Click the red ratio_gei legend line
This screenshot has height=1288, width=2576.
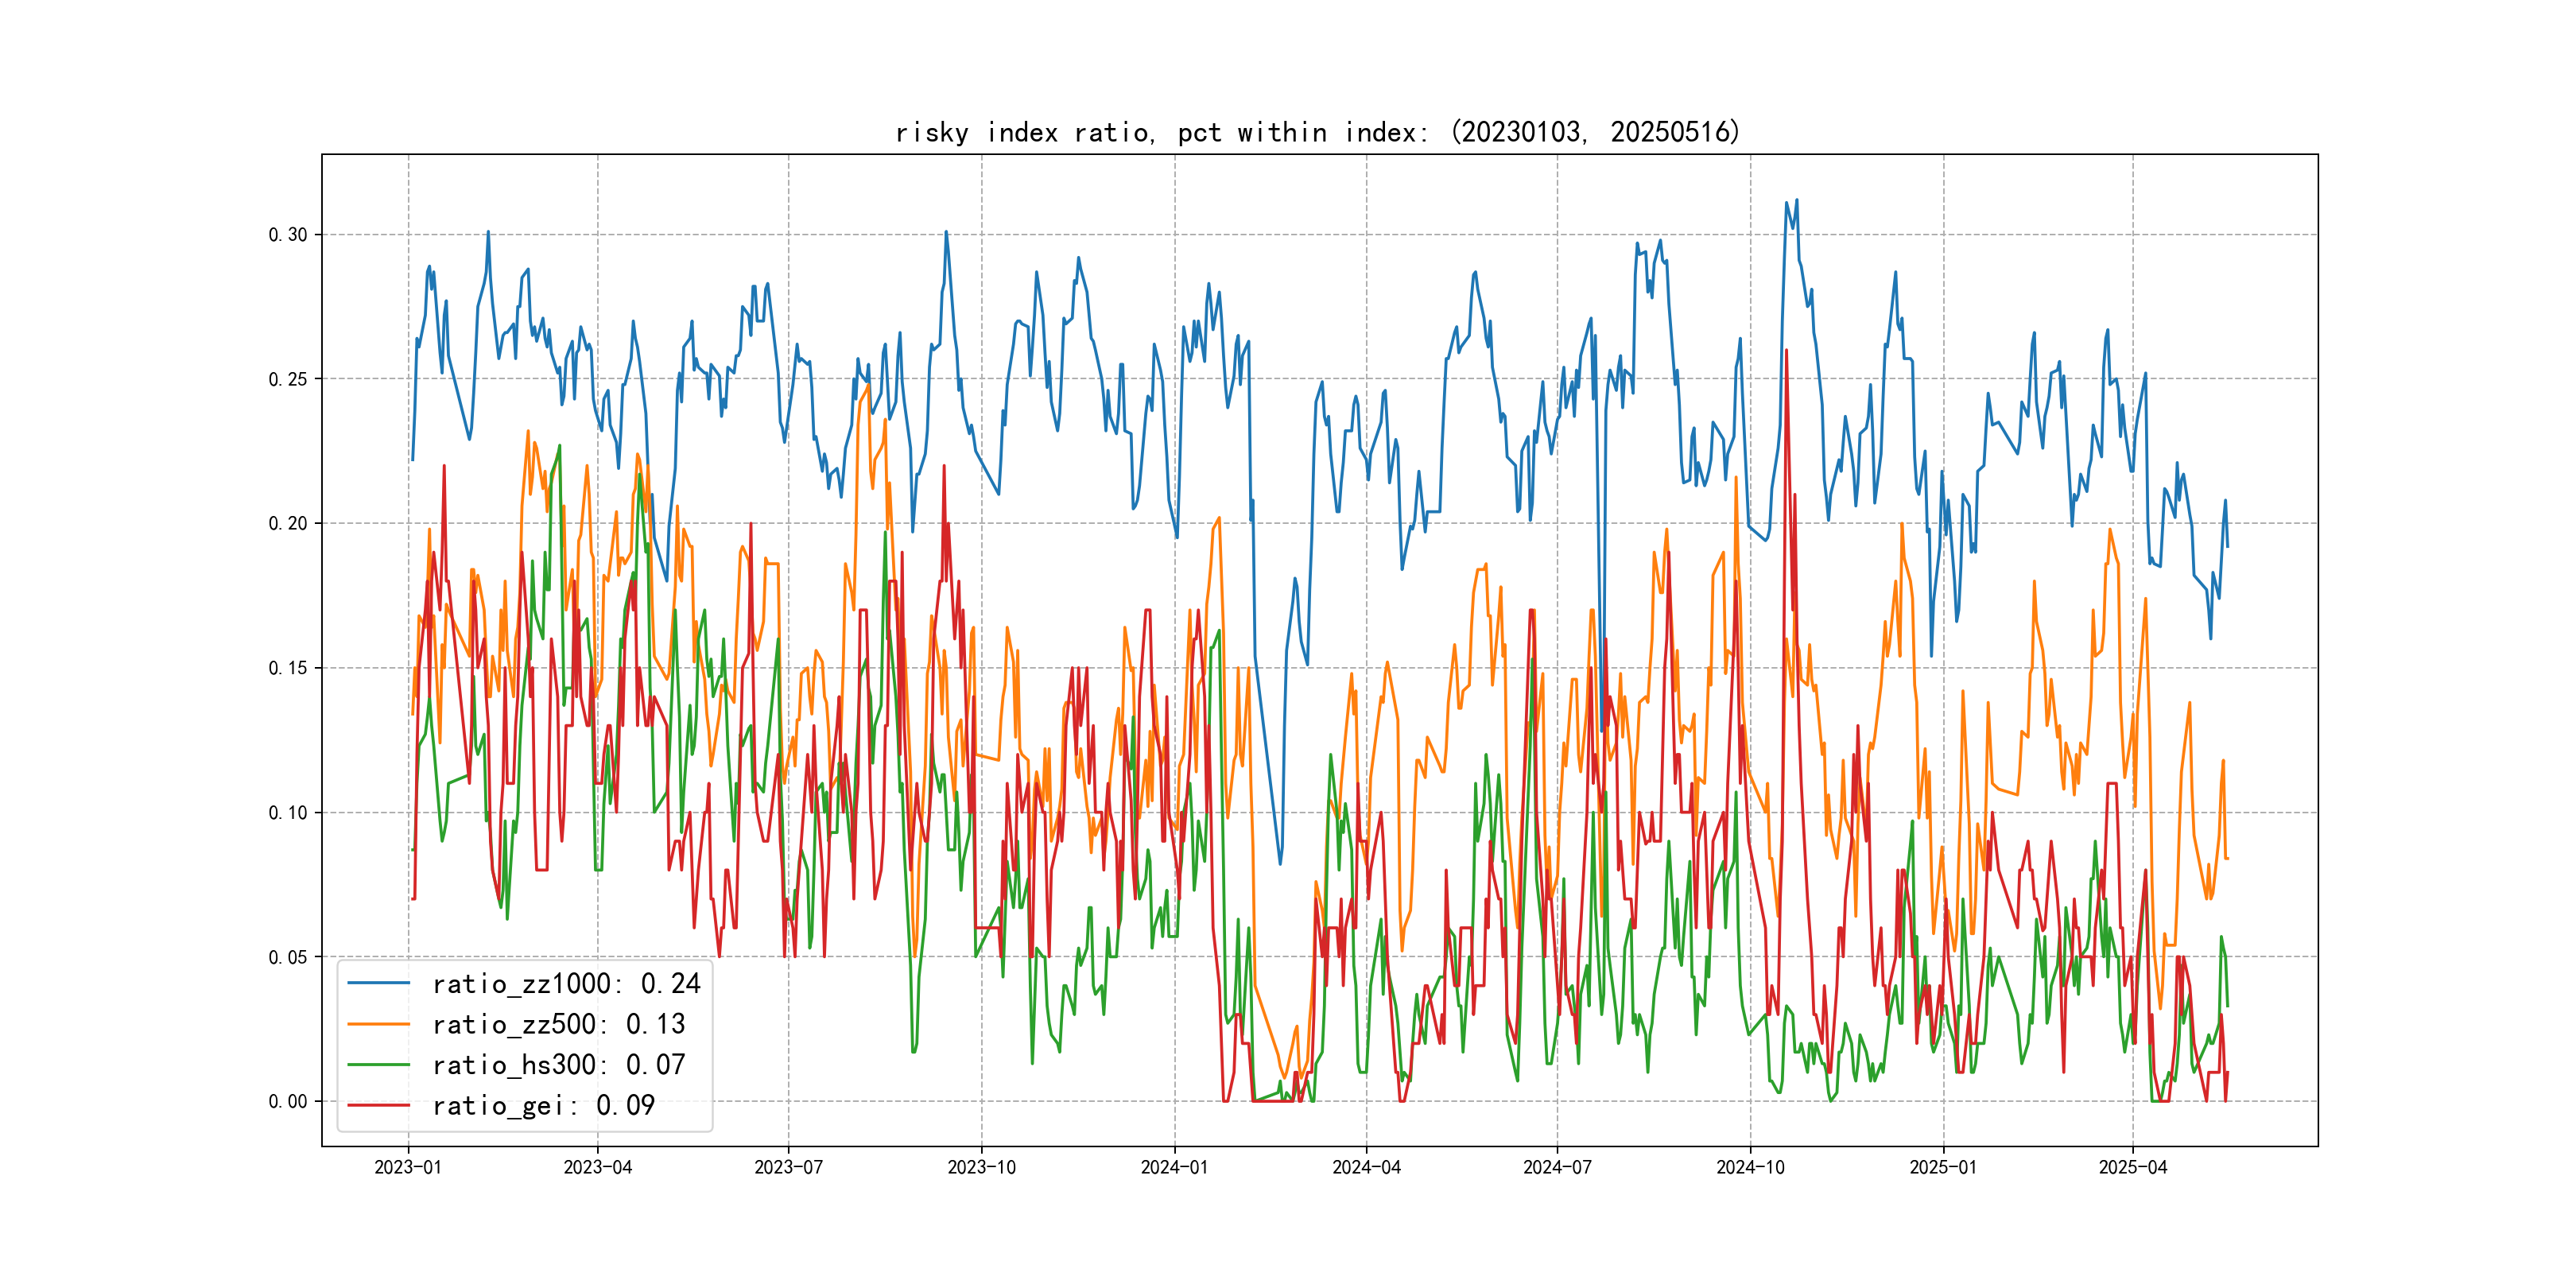tap(378, 1105)
